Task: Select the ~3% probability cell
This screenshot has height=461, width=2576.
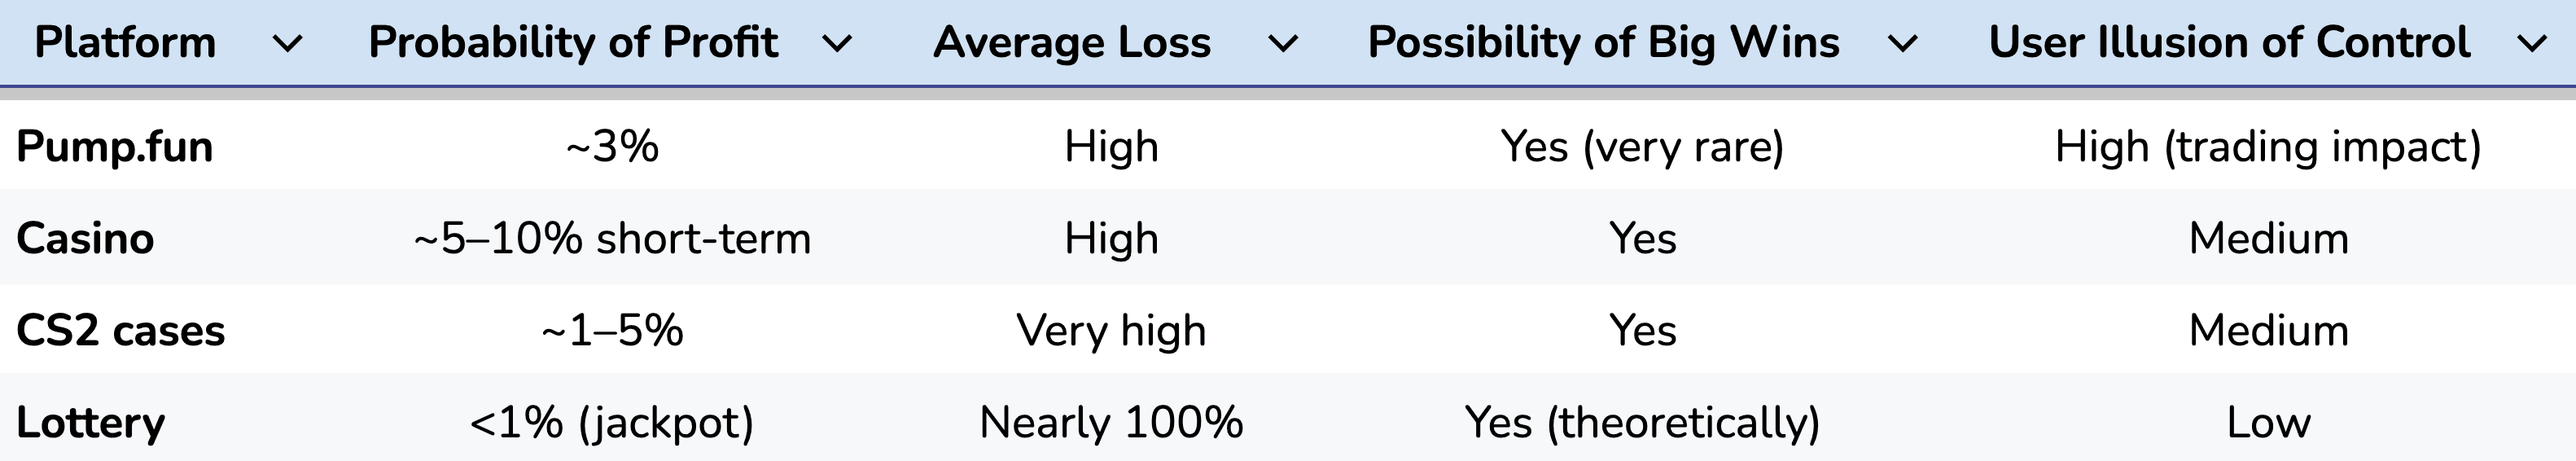Action: [x=612, y=147]
